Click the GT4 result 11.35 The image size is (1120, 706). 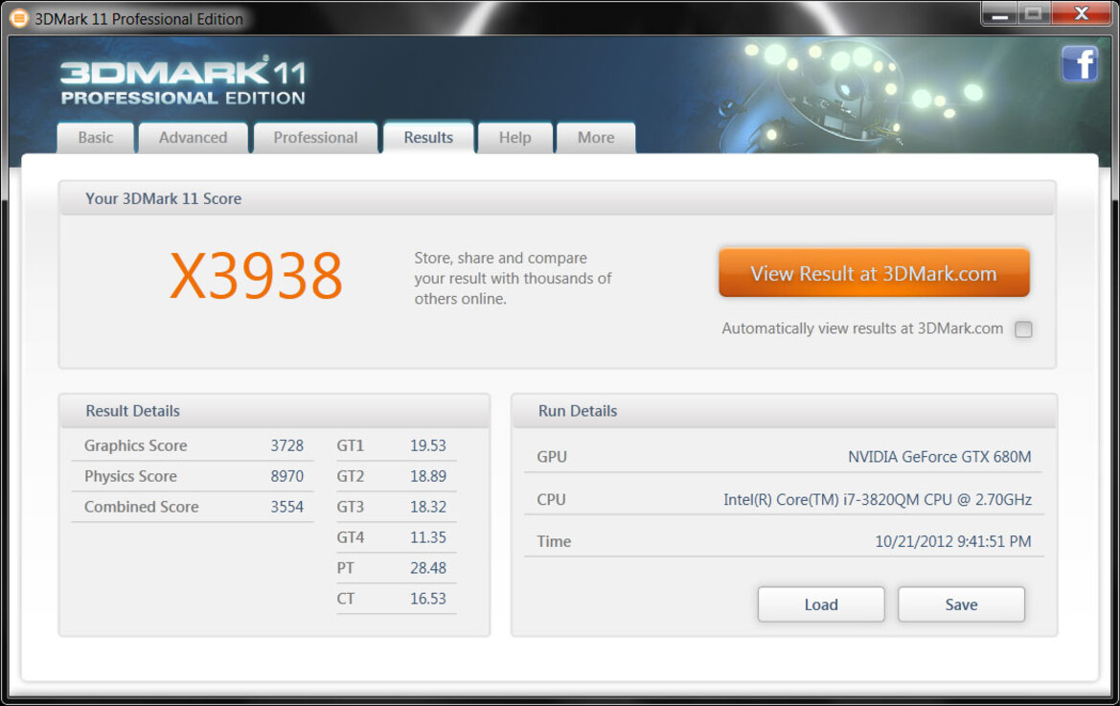[x=428, y=537]
